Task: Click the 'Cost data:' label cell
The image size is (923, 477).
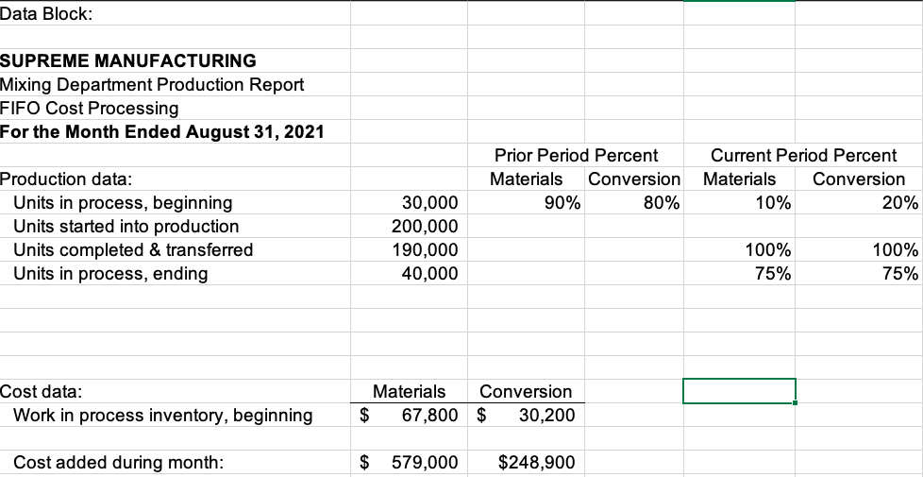Action: [175, 391]
